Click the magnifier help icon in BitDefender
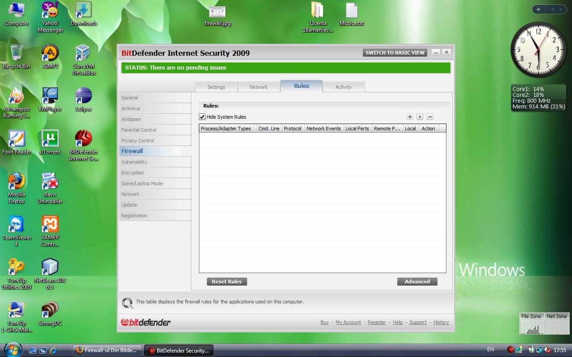Screen dimensions: 572x357 [x=127, y=303]
